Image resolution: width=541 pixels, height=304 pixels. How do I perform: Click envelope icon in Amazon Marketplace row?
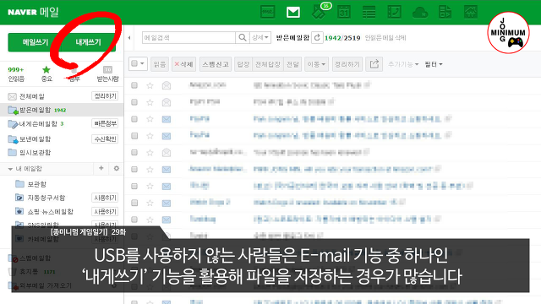[x=167, y=169]
